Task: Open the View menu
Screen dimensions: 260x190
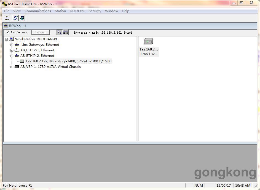Action: [x=17, y=11]
